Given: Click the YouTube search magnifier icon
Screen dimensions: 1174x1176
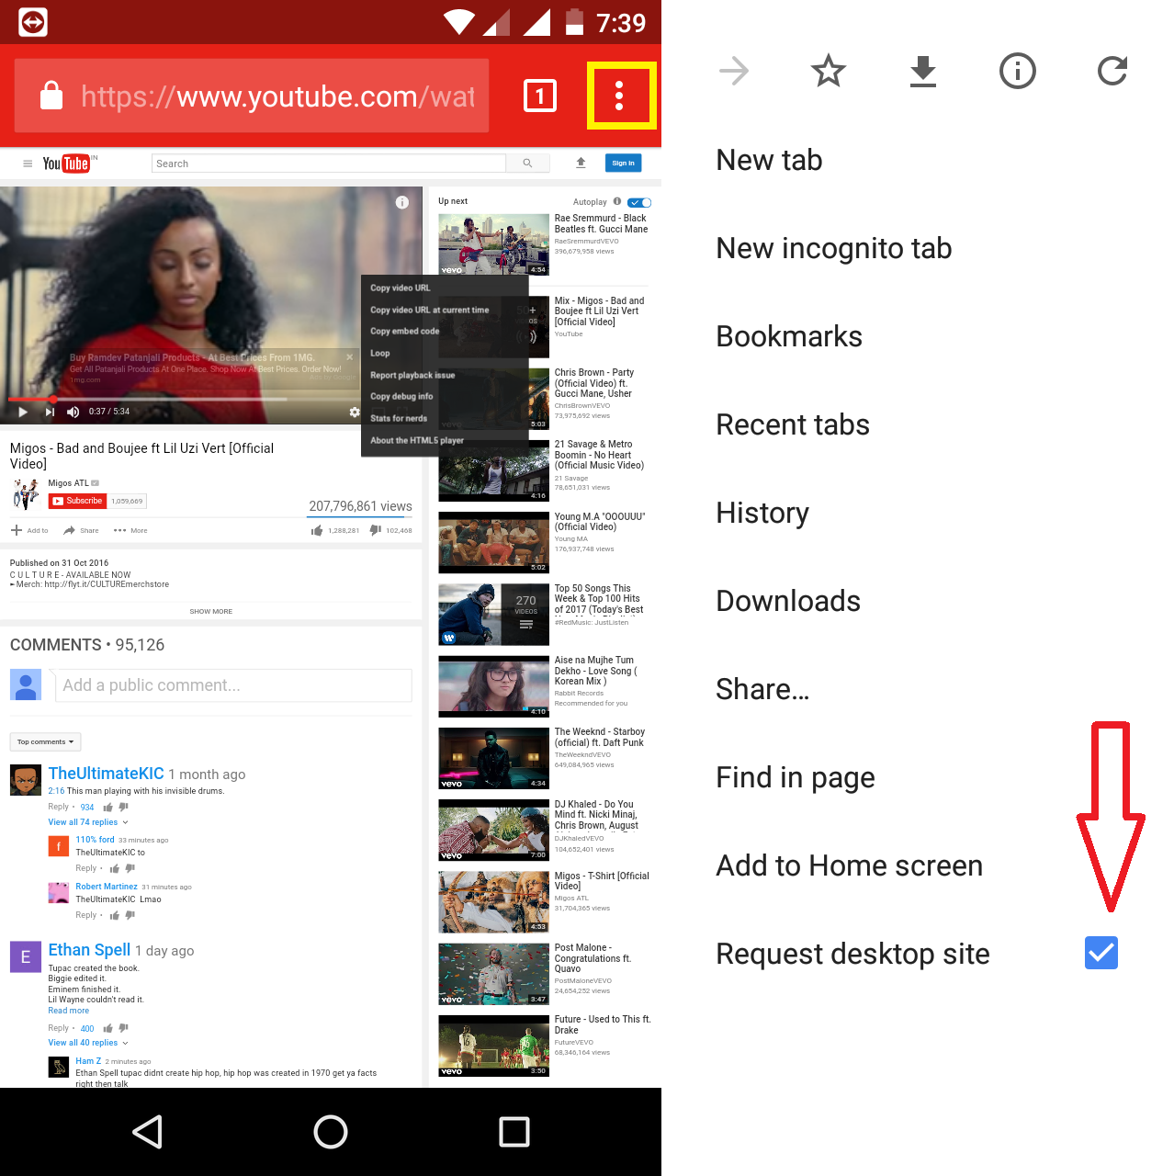Looking at the screenshot, I should [527, 163].
